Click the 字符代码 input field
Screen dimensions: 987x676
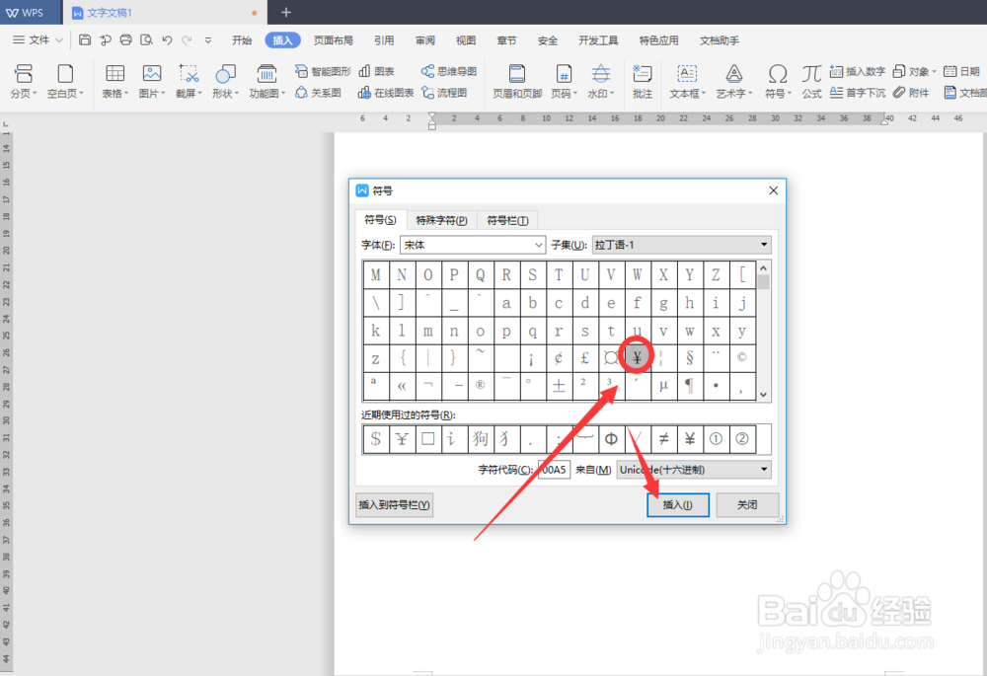pyautogui.click(x=554, y=470)
